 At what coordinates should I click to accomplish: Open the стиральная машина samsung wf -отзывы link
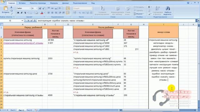23,43
